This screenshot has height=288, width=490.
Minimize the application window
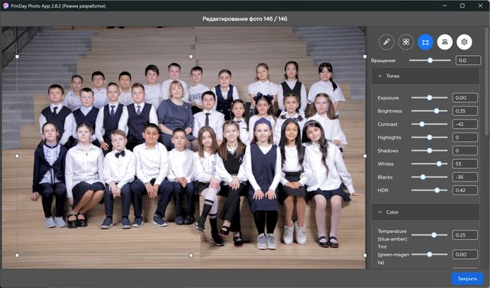444,5
